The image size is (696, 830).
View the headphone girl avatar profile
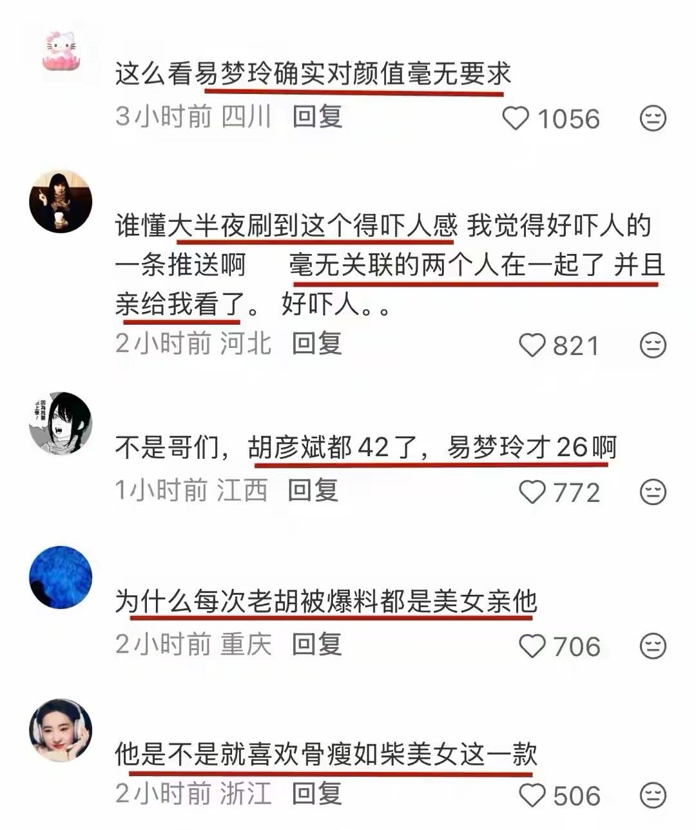coord(61,730)
